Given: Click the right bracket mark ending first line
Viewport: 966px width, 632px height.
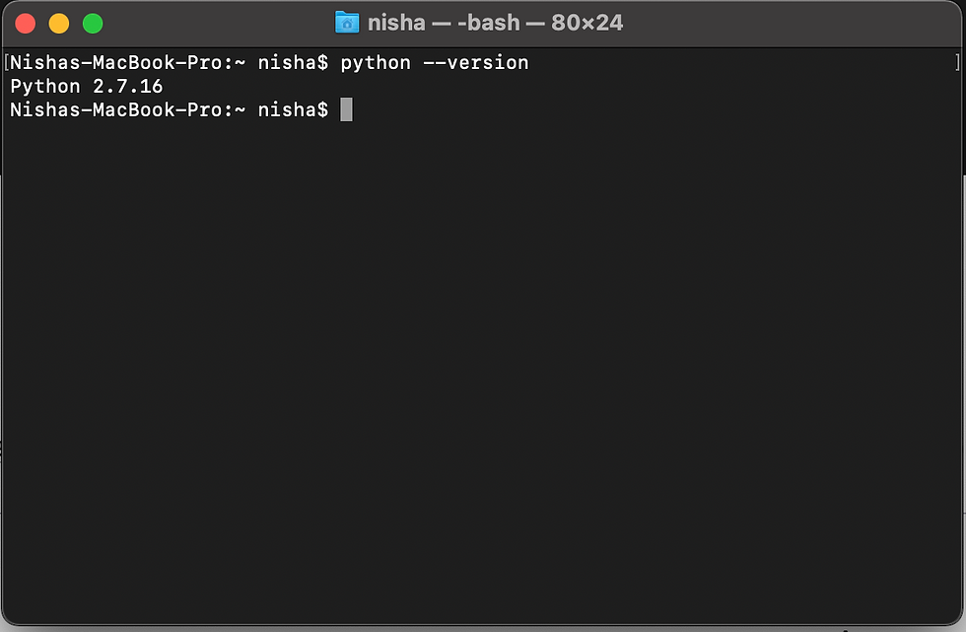Looking at the screenshot, I should coord(957,63).
